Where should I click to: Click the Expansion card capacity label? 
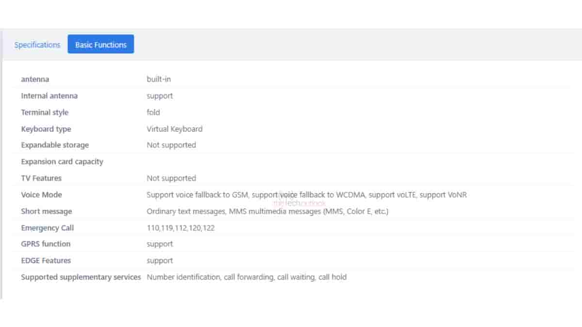tap(62, 161)
